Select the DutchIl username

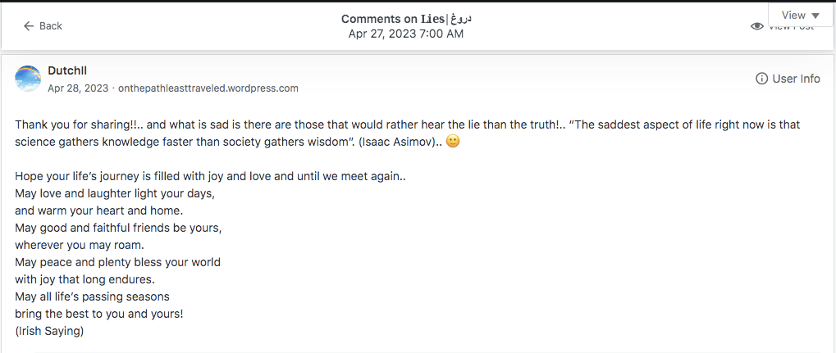(x=67, y=71)
